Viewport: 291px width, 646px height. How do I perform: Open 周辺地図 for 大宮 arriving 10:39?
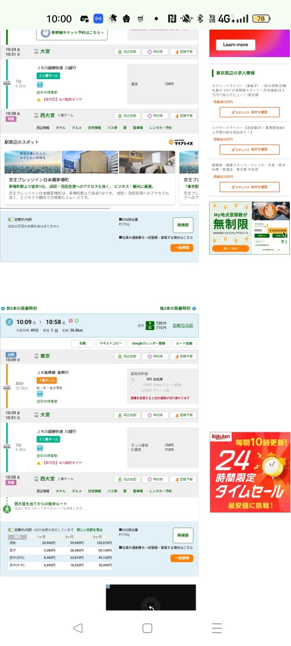coord(127,415)
